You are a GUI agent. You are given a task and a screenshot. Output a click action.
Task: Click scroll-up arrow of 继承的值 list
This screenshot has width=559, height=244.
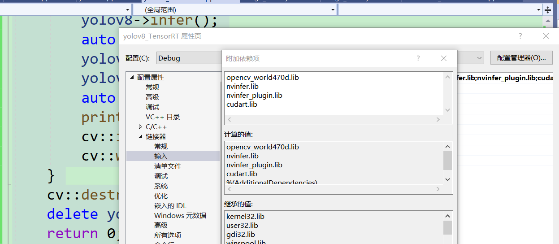[x=447, y=216]
